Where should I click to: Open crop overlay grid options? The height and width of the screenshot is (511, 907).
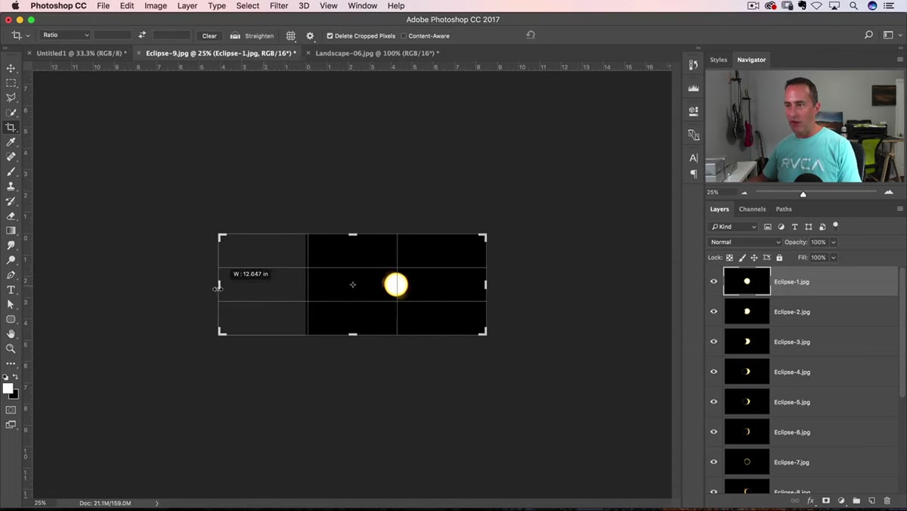290,36
